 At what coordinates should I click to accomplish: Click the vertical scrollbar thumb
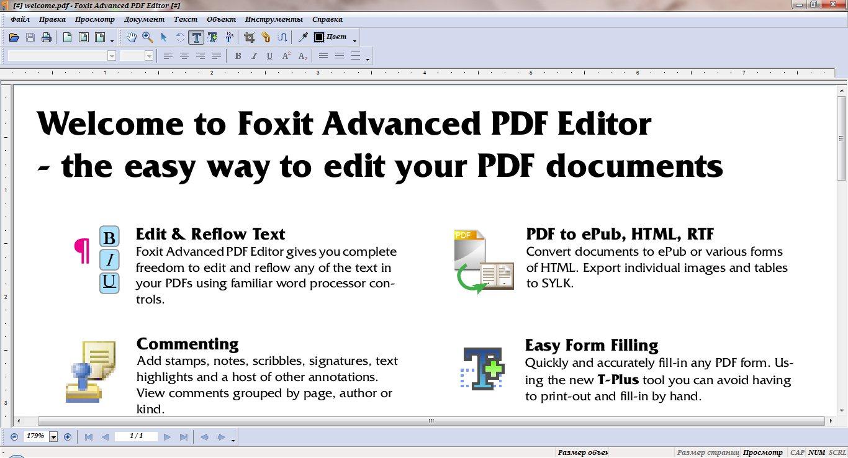click(x=842, y=138)
